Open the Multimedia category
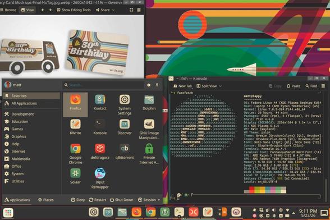The image size is (330, 220). tap(31, 159)
